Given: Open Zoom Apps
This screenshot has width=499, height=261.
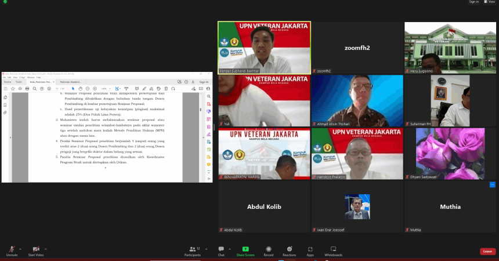Looking at the screenshot, I should click(x=310, y=251).
